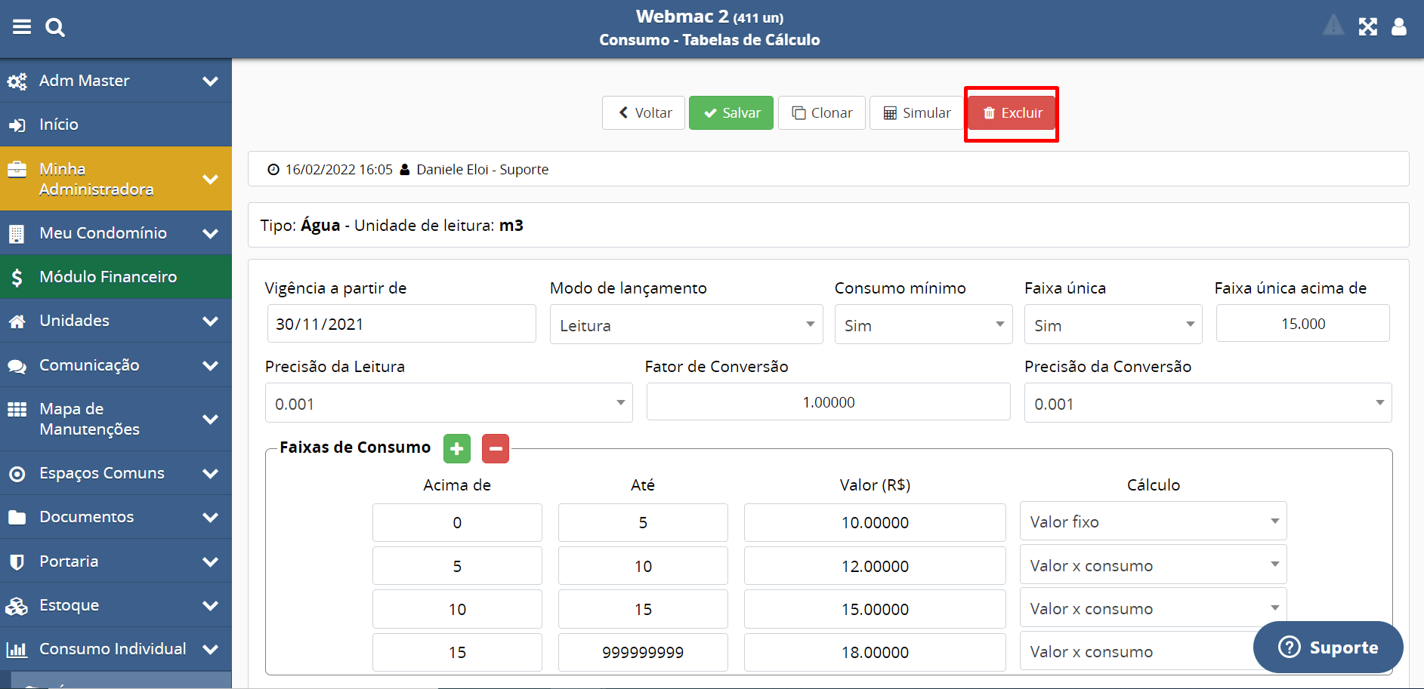This screenshot has height=689, width=1424.
Task: Open the Consumo mínimo dropdown
Action: point(923,325)
